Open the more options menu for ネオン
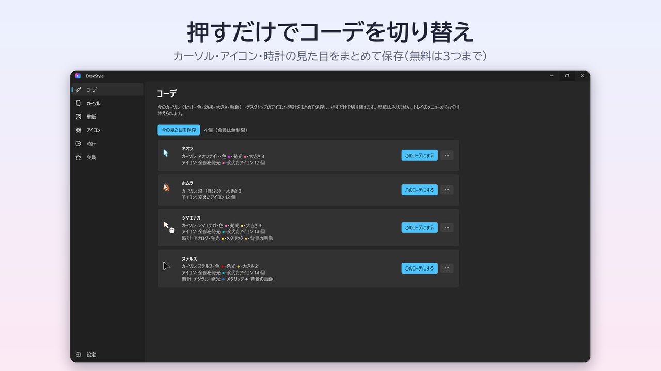The height and width of the screenshot is (371, 661). point(447,155)
